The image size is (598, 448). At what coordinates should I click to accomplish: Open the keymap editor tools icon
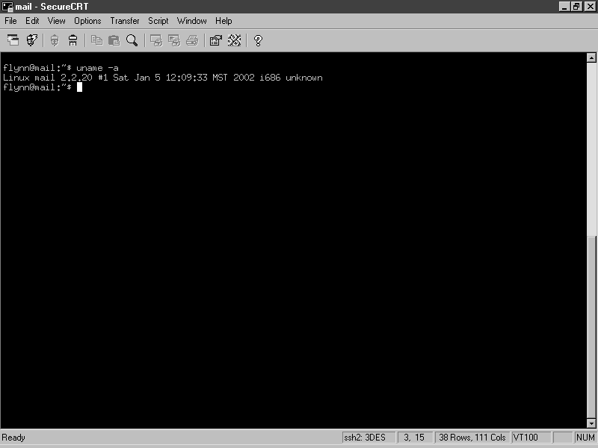234,40
